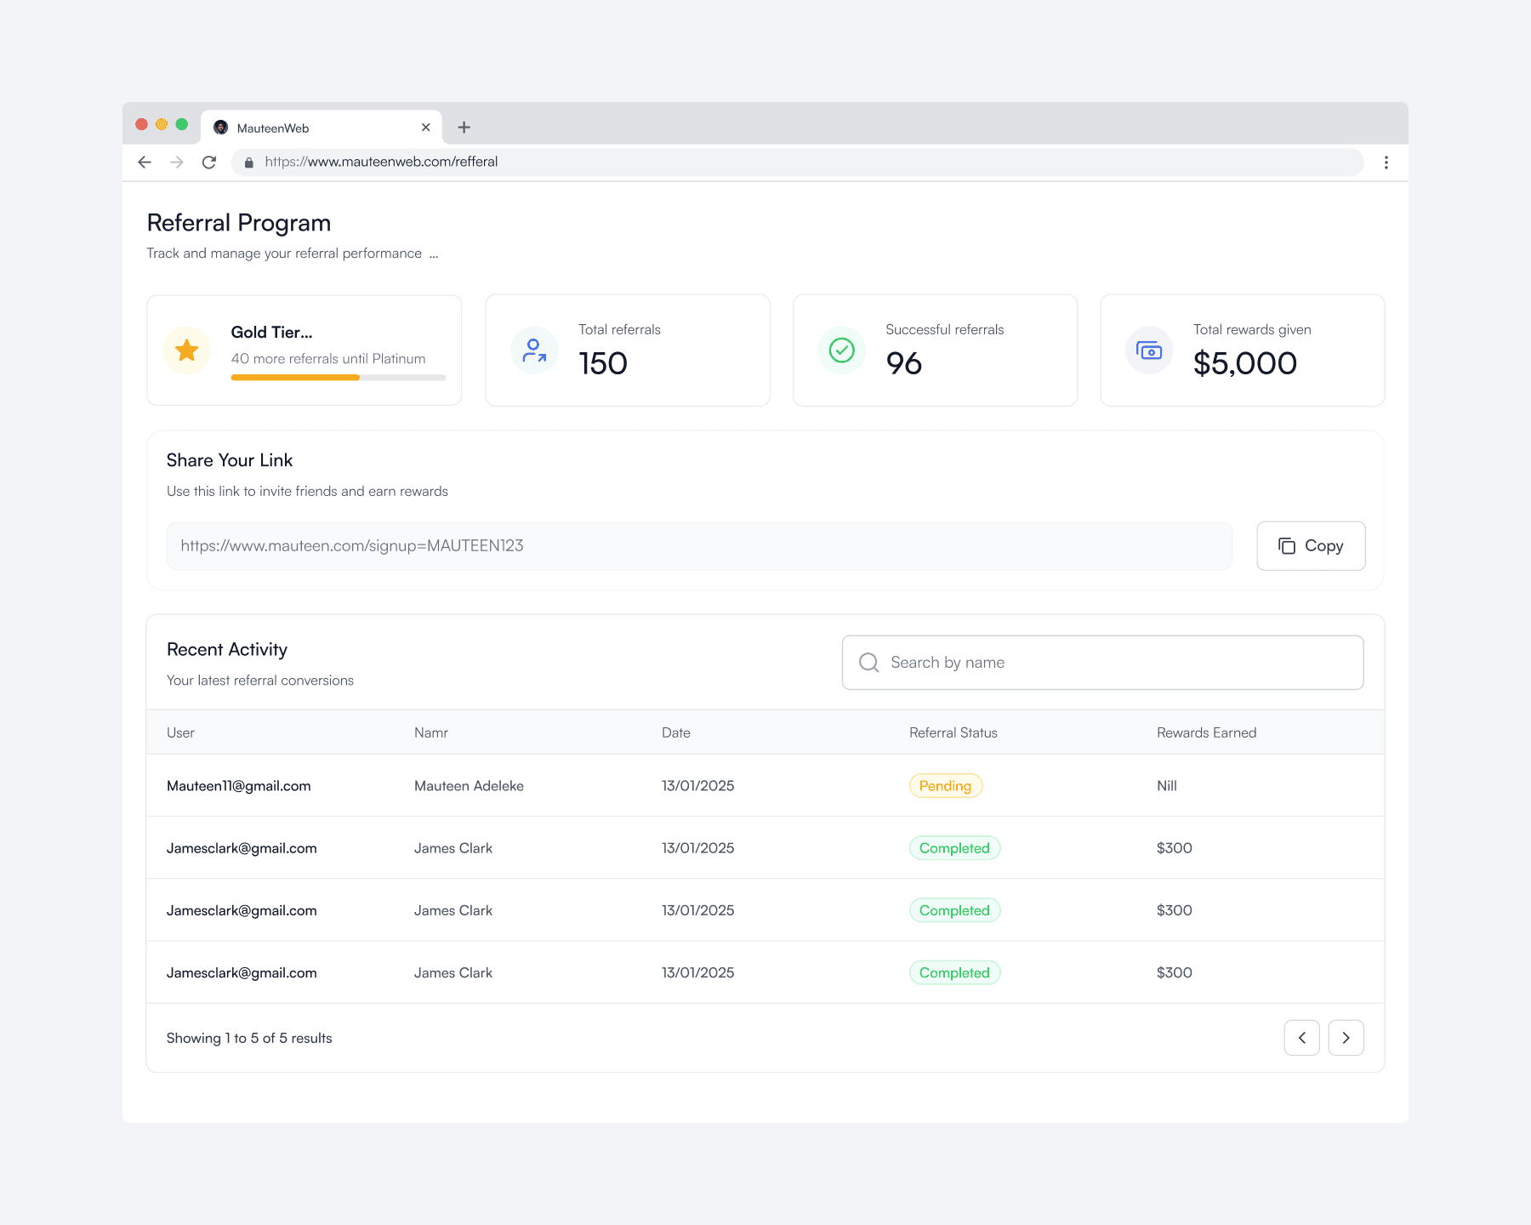The image size is (1531, 1225).
Task: Click 40 more referrals until Platinum text
Action: pyautogui.click(x=328, y=359)
